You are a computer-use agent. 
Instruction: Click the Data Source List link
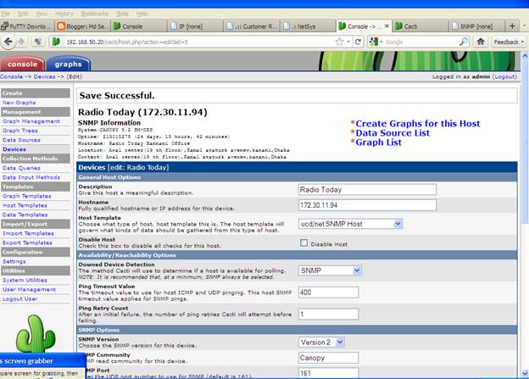(393, 133)
